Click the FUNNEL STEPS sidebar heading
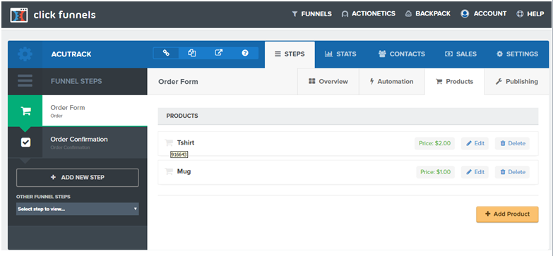553x256 pixels. [76, 81]
